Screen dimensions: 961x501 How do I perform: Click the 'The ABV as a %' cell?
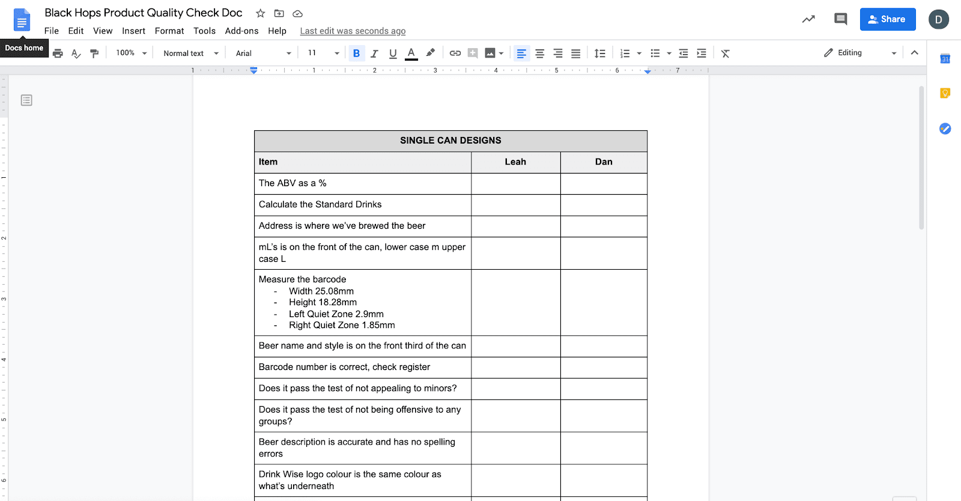[363, 184]
